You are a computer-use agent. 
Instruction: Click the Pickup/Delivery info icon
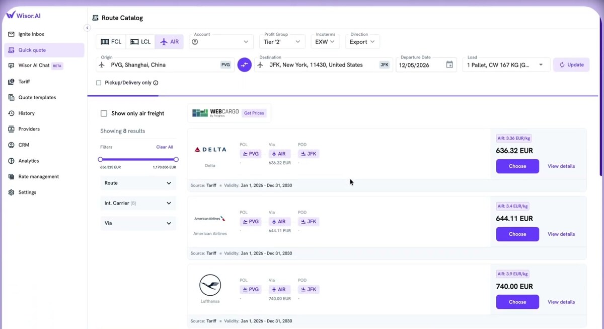click(156, 83)
